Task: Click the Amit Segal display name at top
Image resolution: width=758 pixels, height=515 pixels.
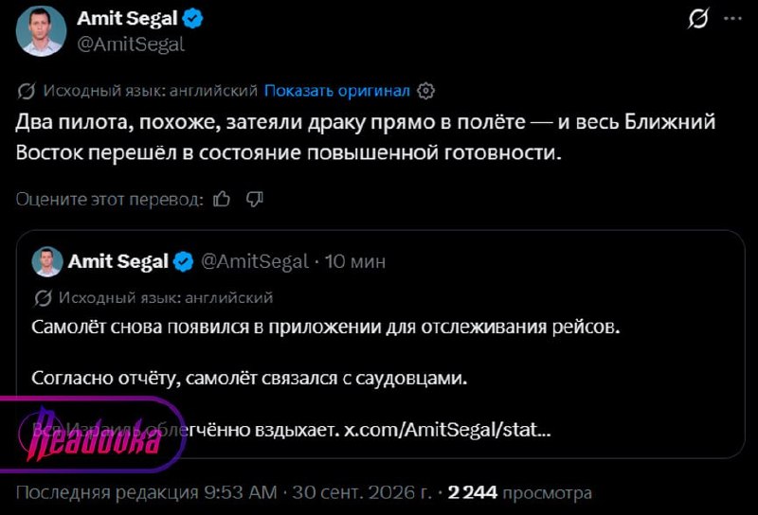Action: click(127, 18)
